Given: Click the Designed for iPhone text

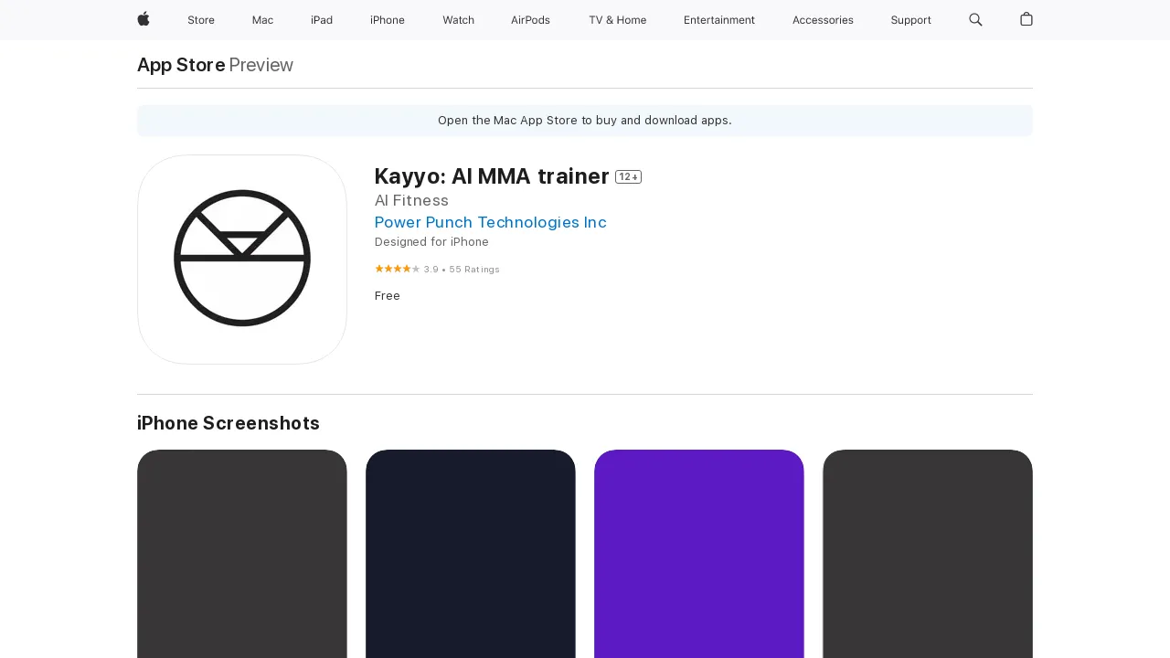Looking at the screenshot, I should (x=431, y=242).
